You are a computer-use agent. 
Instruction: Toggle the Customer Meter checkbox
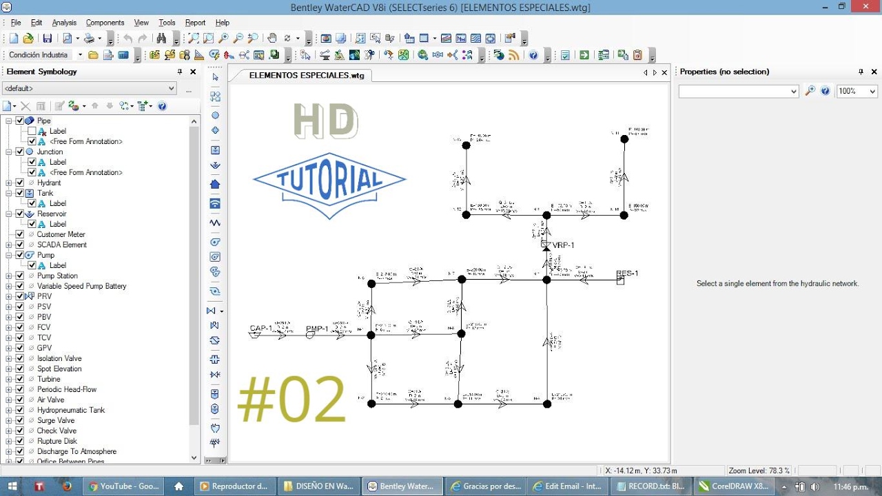click(x=20, y=234)
